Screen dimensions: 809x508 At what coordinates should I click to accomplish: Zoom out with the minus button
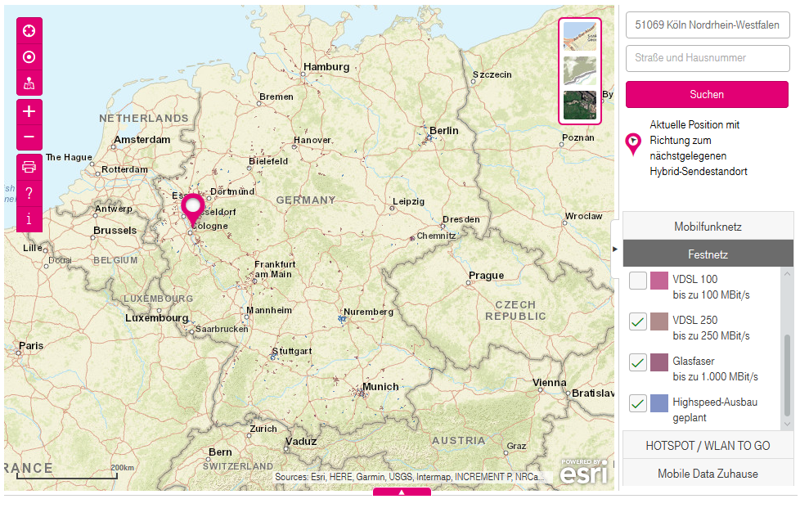point(29,137)
